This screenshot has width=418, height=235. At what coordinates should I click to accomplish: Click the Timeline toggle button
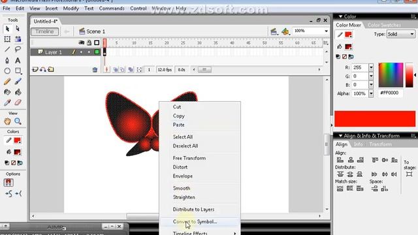coord(44,31)
